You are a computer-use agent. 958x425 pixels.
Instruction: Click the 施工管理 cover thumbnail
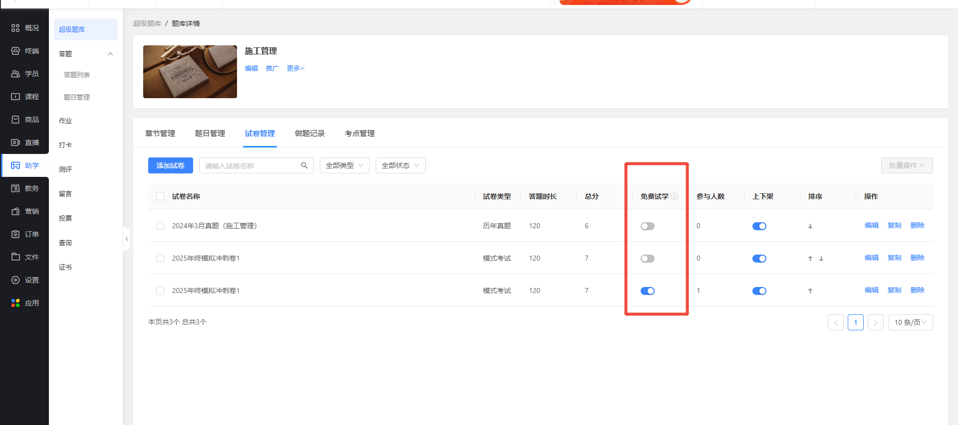tap(190, 72)
